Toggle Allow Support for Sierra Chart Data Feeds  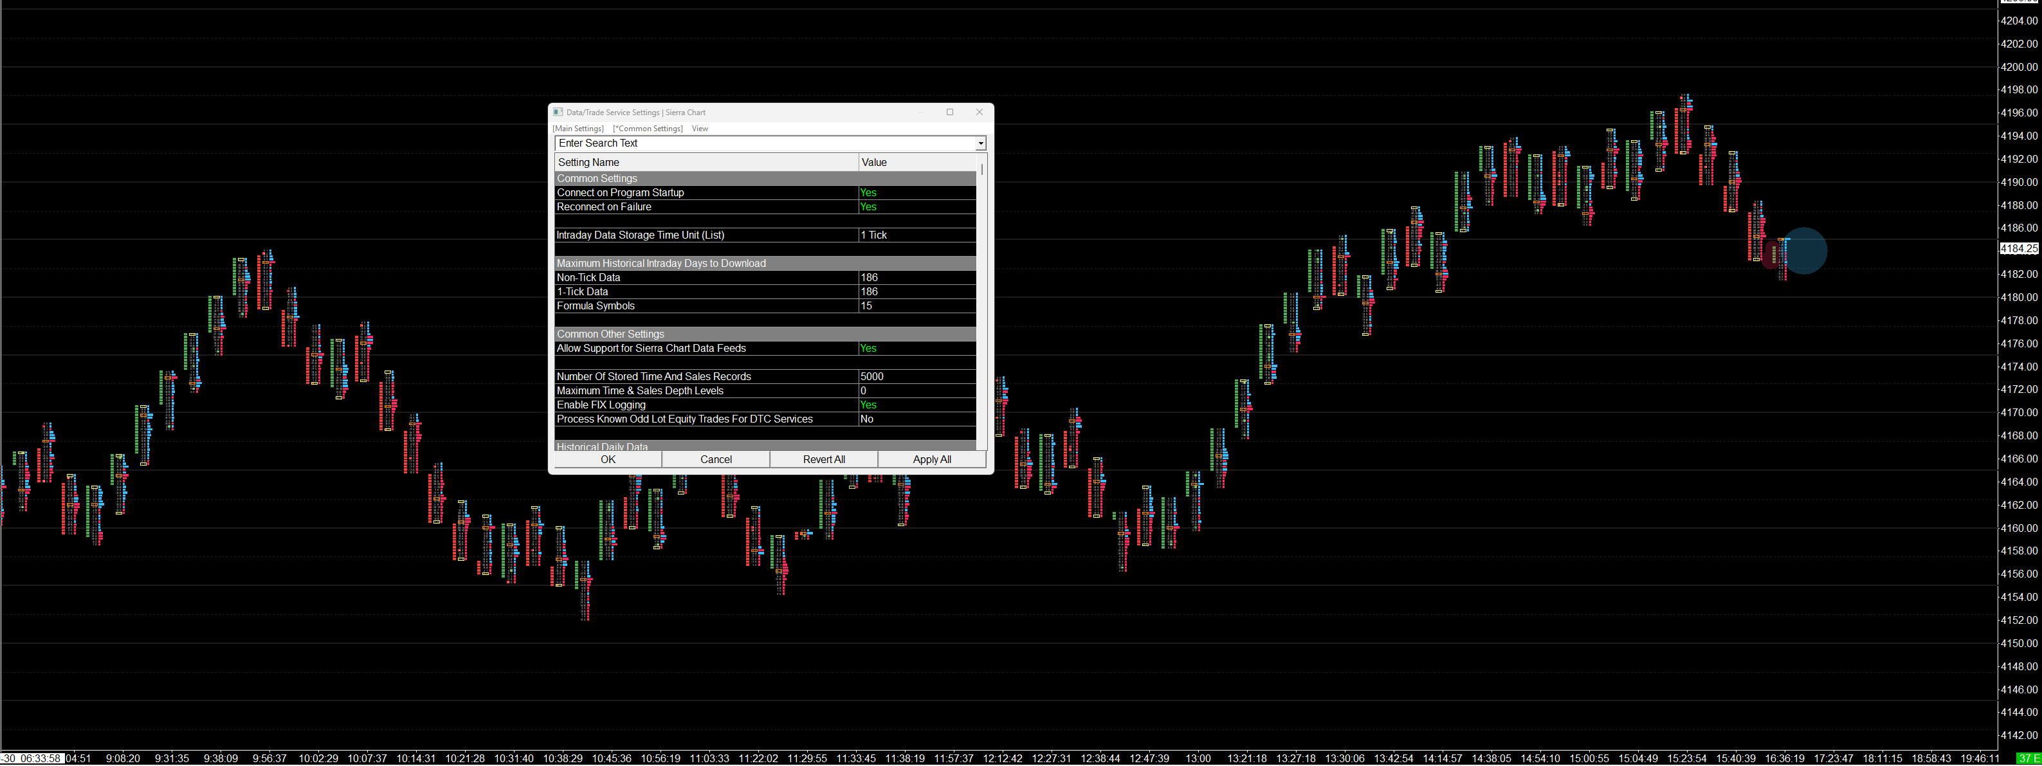click(868, 349)
